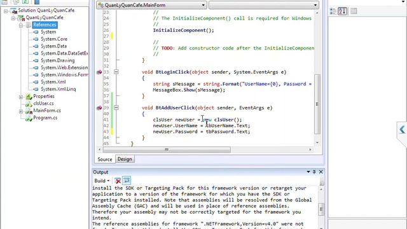Click the MessageBox.Show(sMessage); line

coord(189,90)
